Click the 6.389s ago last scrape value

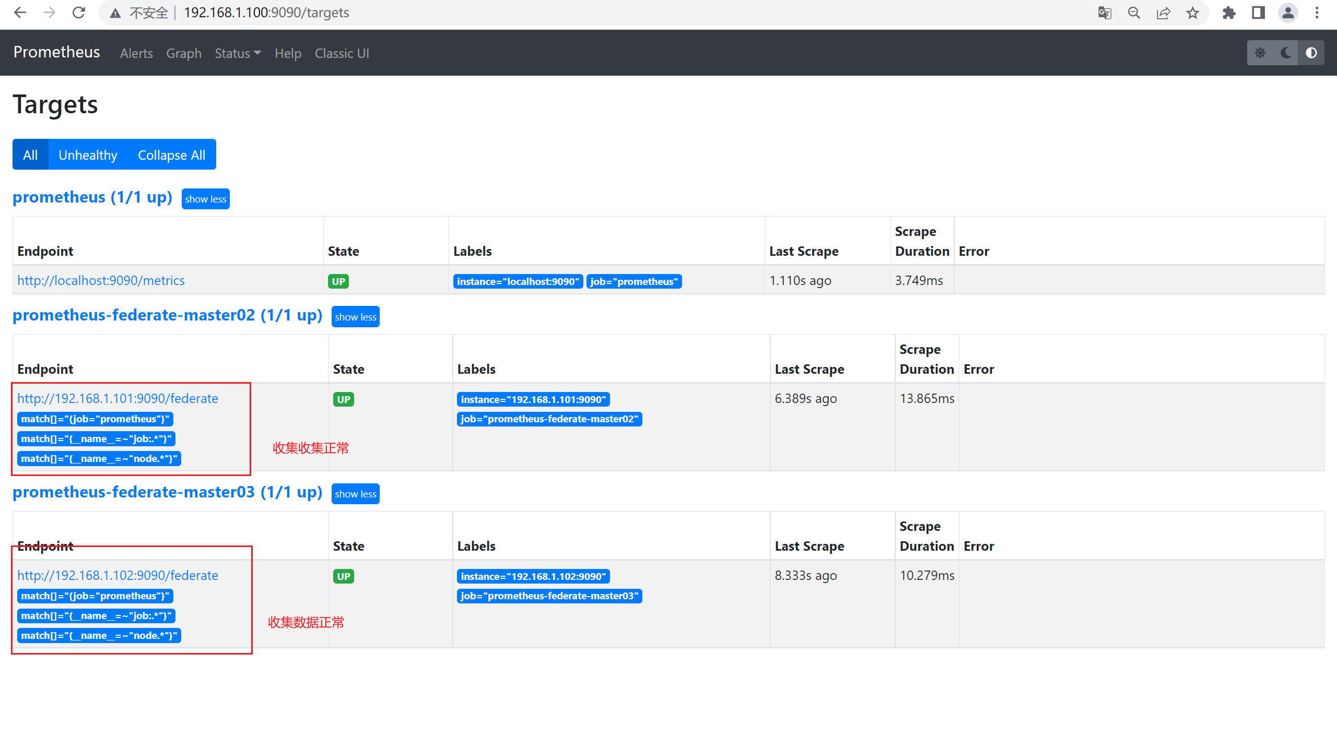(805, 398)
